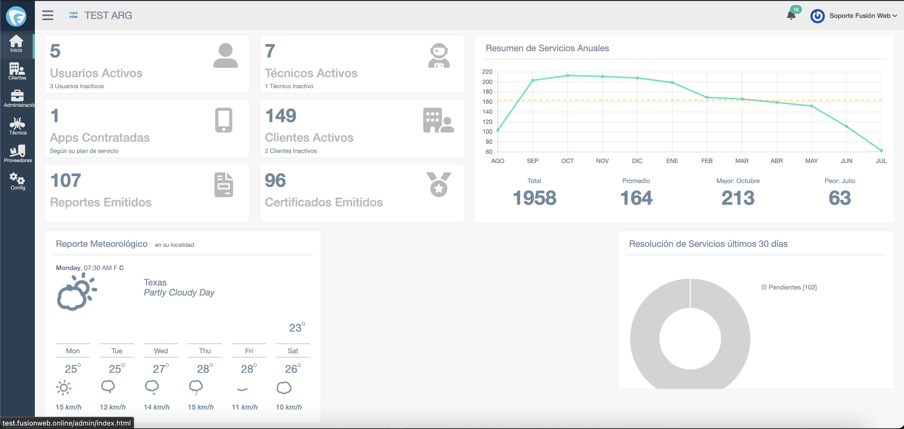Click 'Reporte Meteorológico' heading
Image resolution: width=904 pixels, height=429 pixels.
pyautogui.click(x=101, y=244)
